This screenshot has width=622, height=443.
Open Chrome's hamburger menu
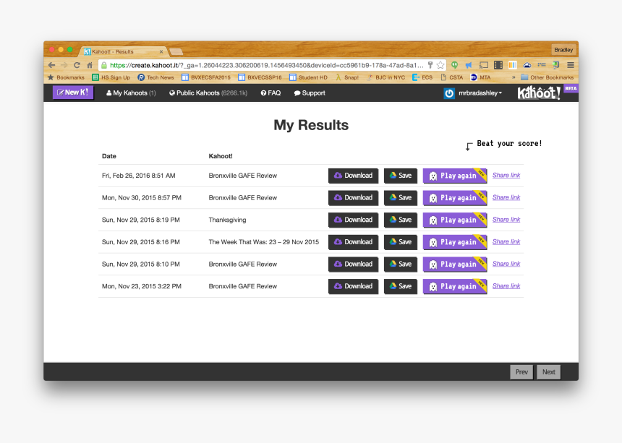pyautogui.click(x=571, y=65)
